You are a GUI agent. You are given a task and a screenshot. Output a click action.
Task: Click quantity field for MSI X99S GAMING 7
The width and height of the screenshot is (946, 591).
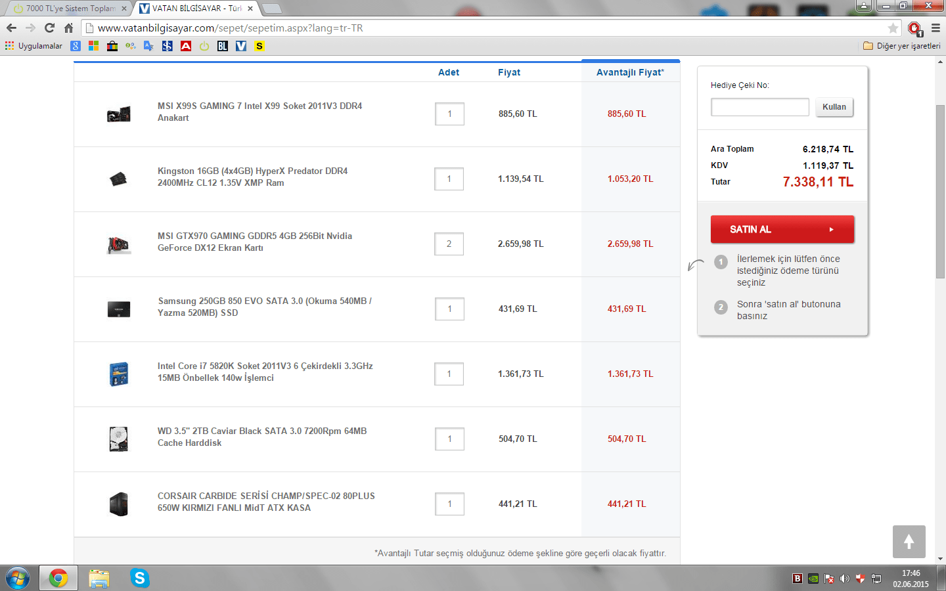click(449, 114)
